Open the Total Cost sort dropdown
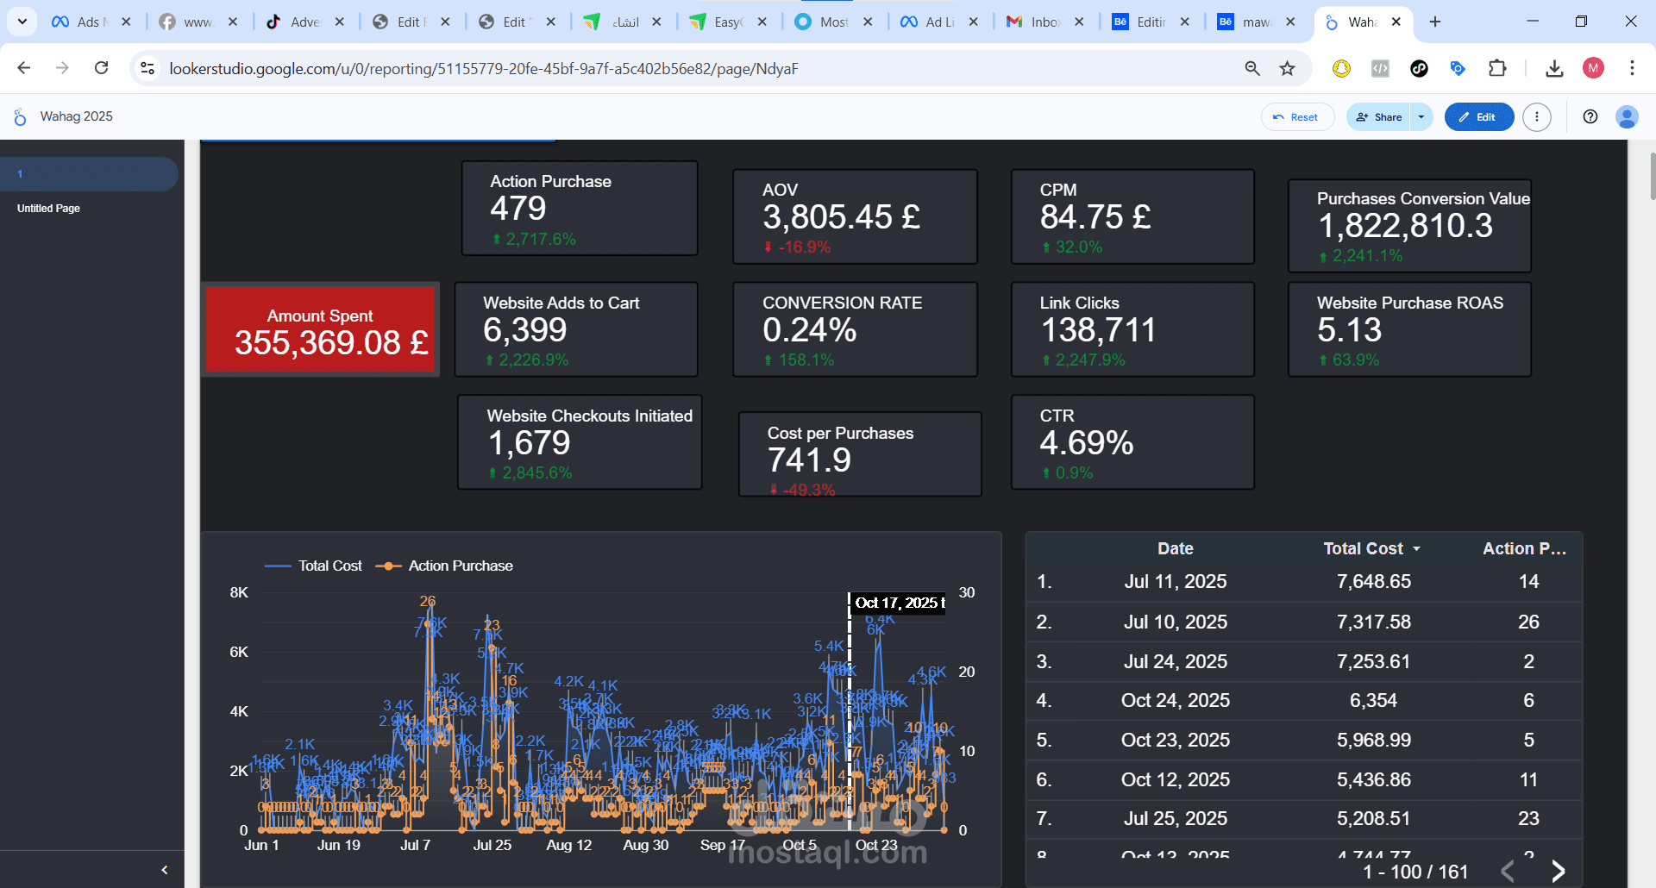 click(x=1414, y=548)
